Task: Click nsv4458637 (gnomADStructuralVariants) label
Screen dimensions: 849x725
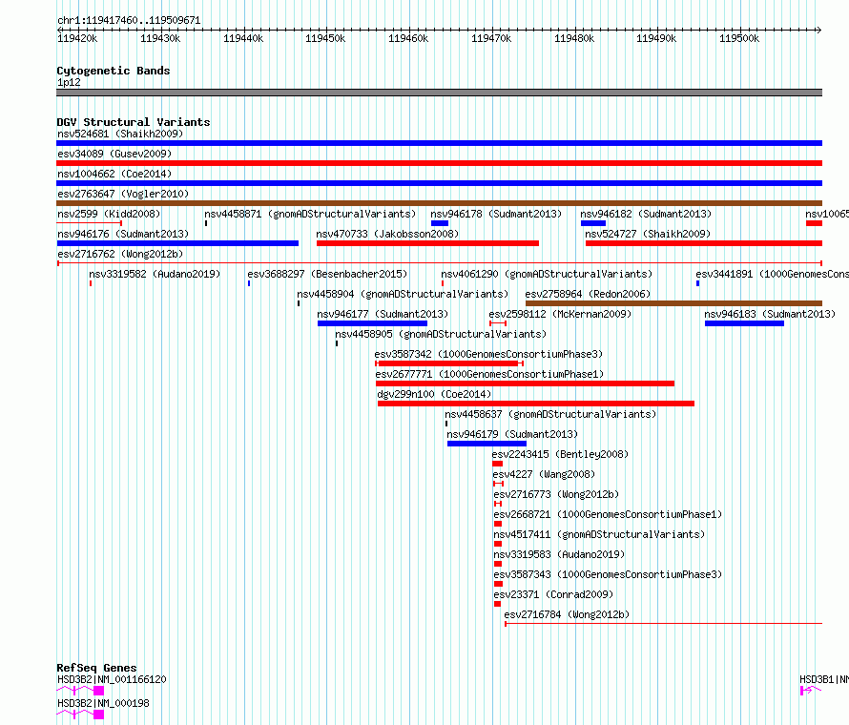Action: [550, 414]
